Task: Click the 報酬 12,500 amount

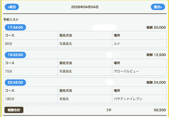Action: pyautogui.click(x=156, y=55)
